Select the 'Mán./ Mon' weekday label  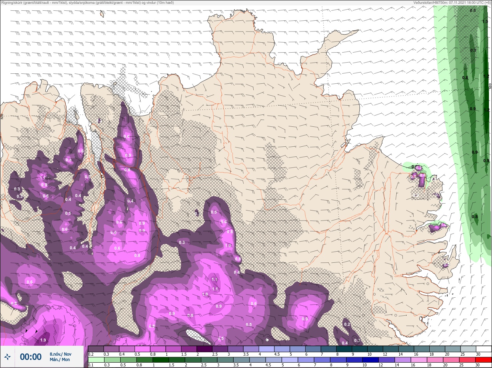coord(60,360)
